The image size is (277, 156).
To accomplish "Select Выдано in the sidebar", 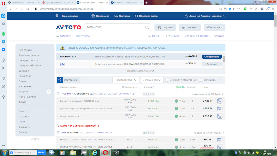I will [23, 92].
